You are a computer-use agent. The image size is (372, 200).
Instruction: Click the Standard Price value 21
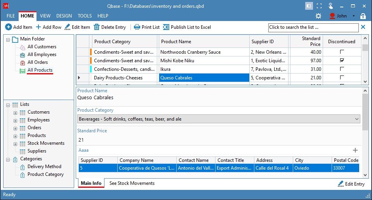pyautogui.click(x=81, y=140)
